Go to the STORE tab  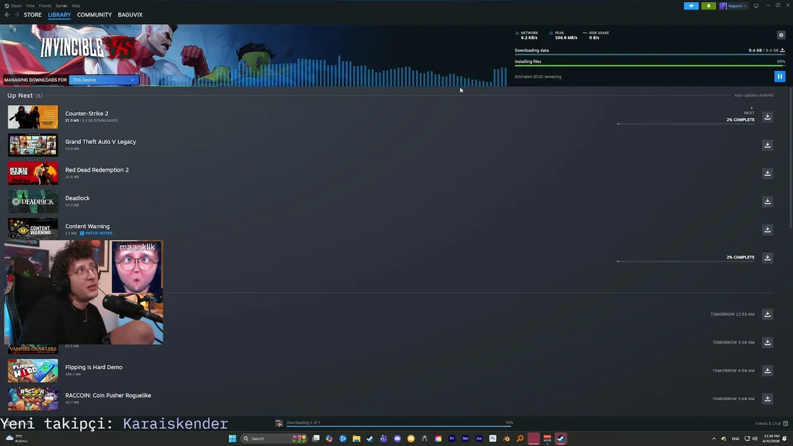click(x=33, y=14)
